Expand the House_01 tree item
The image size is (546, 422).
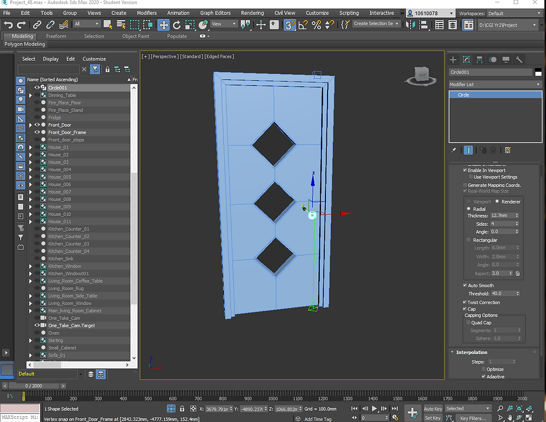[x=31, y=147]
